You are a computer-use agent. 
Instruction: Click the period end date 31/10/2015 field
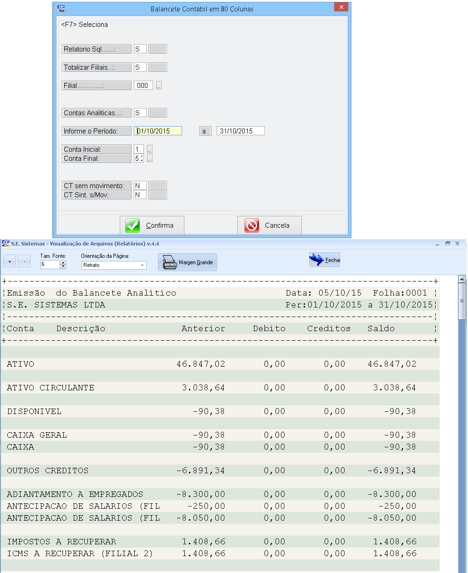pyautogui.click(x=240, y=131)
